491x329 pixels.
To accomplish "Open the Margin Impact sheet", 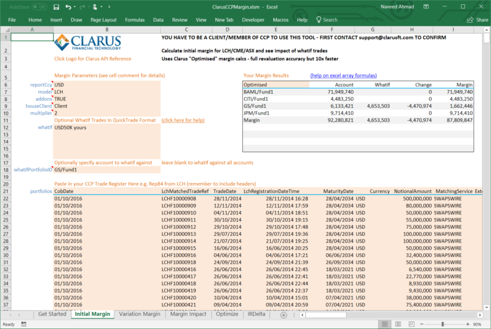I will tap(188, 314).
